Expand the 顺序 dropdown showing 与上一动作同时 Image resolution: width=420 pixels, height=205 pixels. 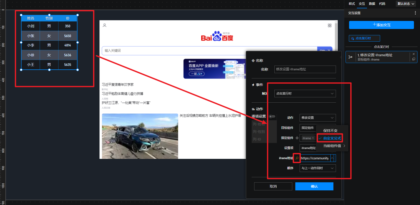(318, 168)
